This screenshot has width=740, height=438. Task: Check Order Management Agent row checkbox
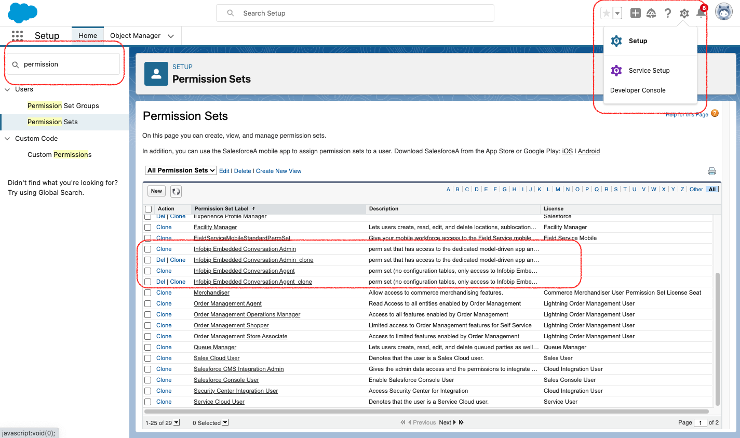coord(148,303)
